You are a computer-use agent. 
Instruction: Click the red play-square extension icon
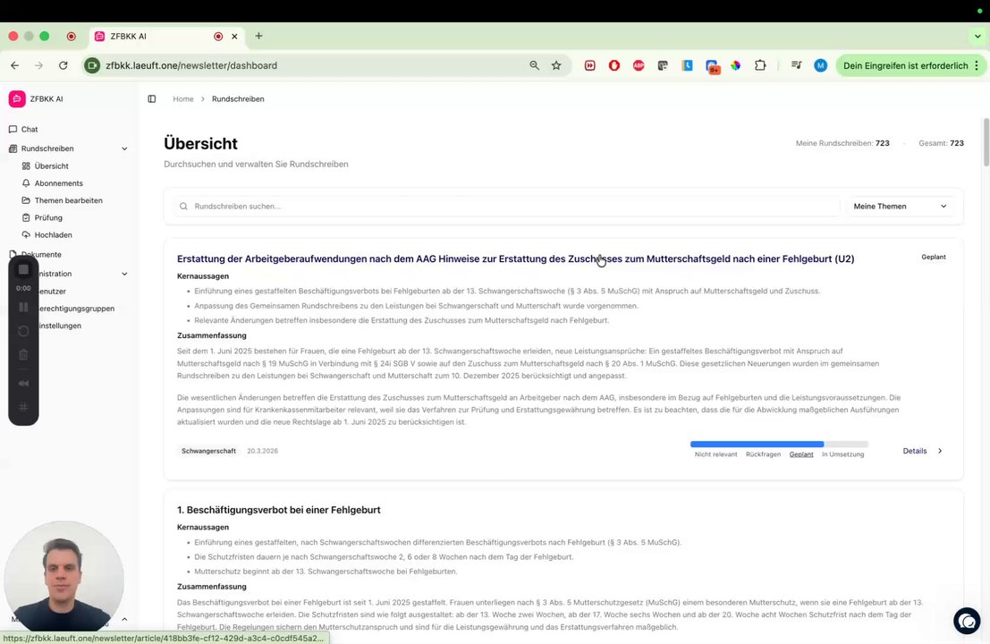589,65
